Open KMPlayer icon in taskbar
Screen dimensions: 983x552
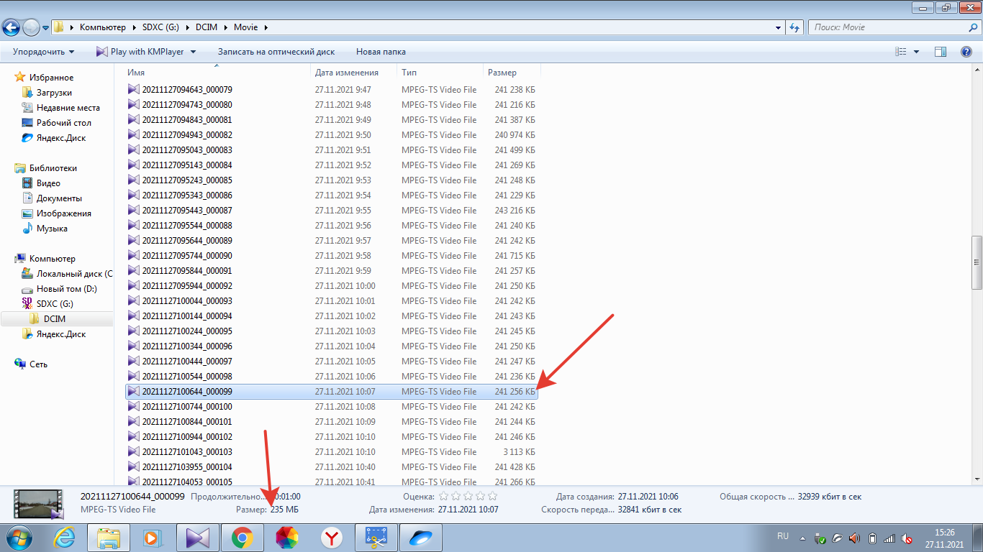click(196, 538)
